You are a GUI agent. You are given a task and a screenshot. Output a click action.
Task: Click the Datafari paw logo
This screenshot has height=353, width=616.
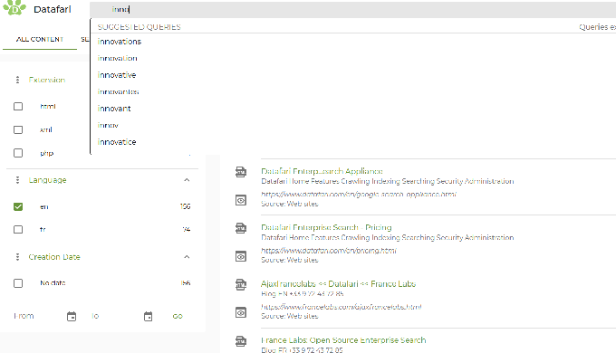pyautogui.click(x=14, y=7)
